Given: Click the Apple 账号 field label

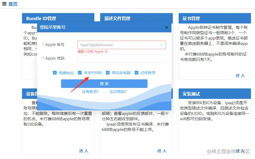Looking at the screenshot, I should pos(55,45).
